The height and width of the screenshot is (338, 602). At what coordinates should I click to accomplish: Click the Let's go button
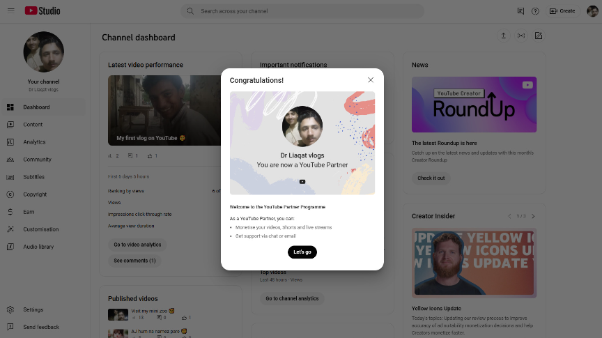302,252
